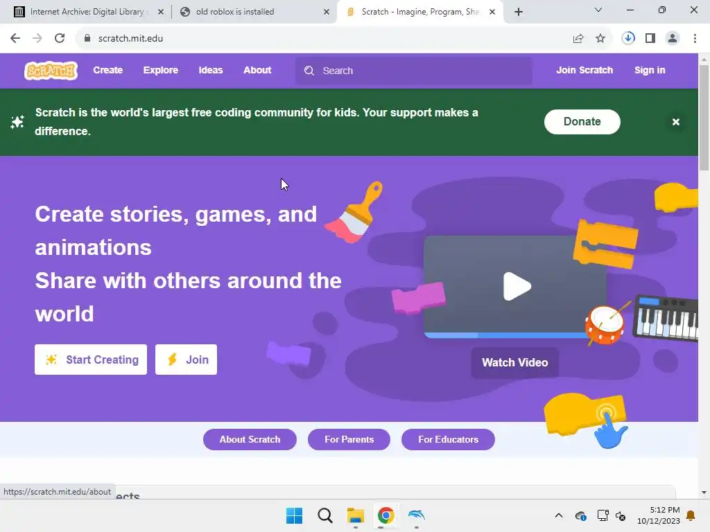
Task: Click the Watch Video label
Action: coord(515,362)
